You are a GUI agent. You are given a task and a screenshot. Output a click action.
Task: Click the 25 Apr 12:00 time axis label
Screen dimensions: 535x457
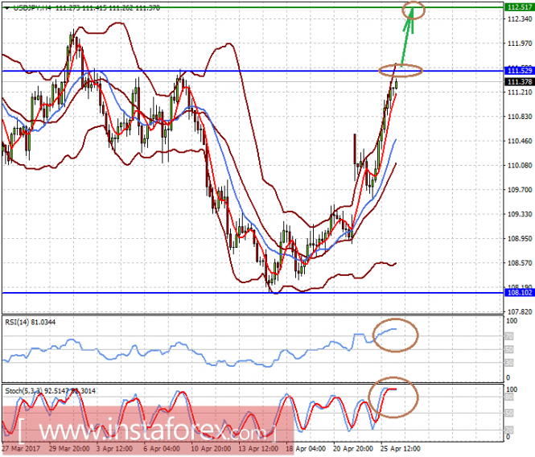[400, 448]
